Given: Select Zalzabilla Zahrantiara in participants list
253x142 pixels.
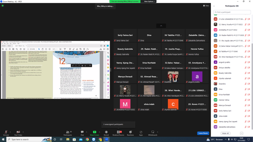Looking at the screenshot, I should point(232,127).
